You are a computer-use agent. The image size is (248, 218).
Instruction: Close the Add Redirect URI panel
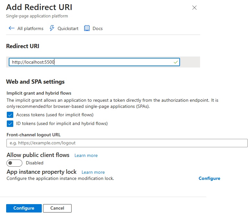click(194, 8)
